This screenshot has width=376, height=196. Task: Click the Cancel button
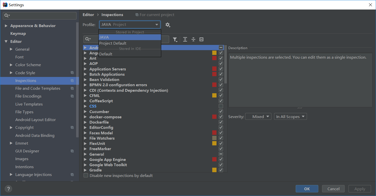pos(334,189)
